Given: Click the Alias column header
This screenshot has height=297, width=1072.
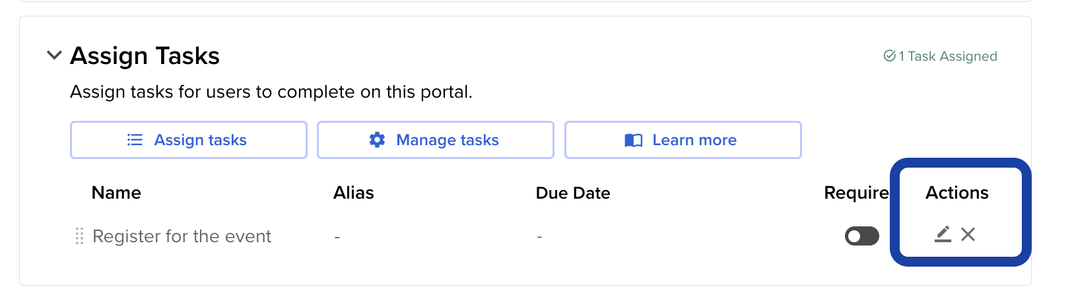Looking at the screenshot, I should click(x=353, y=193).
